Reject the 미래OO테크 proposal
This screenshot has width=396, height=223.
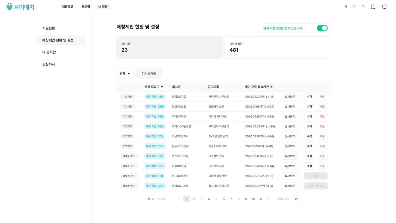coord(322,117)
